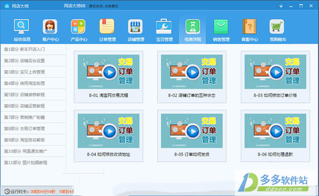The width and height of the screenshot is (319, 196).
Task: Open the 账户中心 account icon
Action: pos(50,27)
